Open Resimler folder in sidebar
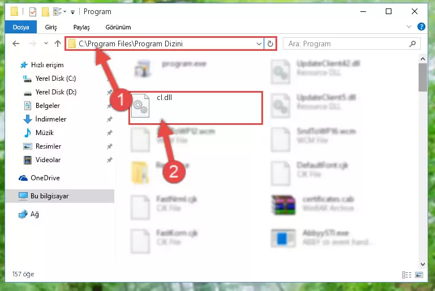The width and height of the screenshot is (435, 291). pos(48,146)
